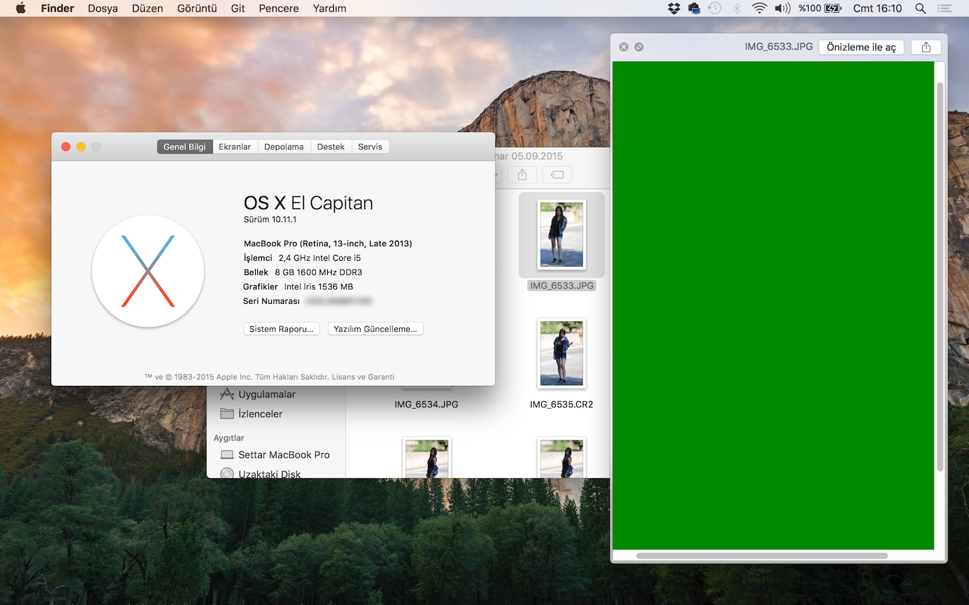Click the Intel Iris 1536 MB value
Viewport: 969px width, 605px height.
[318, 287]
